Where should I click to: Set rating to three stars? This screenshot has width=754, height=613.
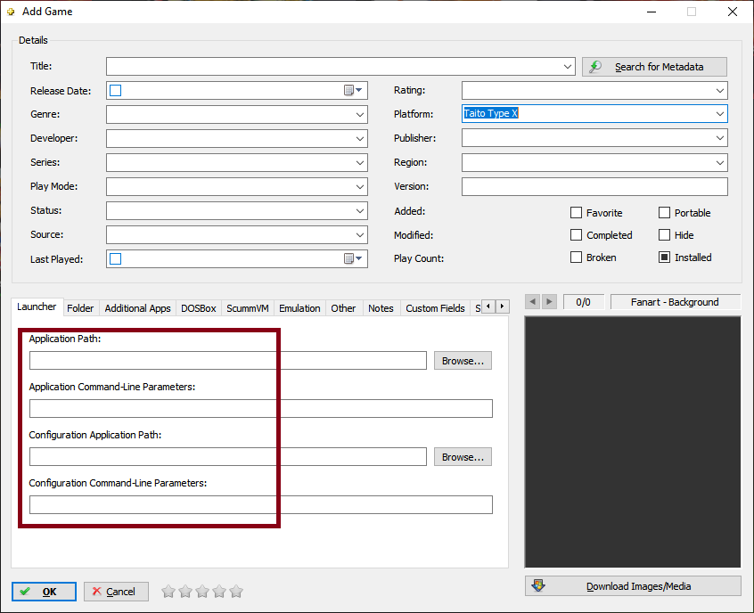tap(202, 592)
